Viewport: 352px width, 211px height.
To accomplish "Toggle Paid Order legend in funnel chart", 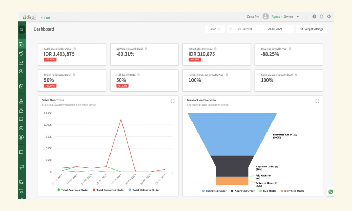I will (x=268, y=191).
